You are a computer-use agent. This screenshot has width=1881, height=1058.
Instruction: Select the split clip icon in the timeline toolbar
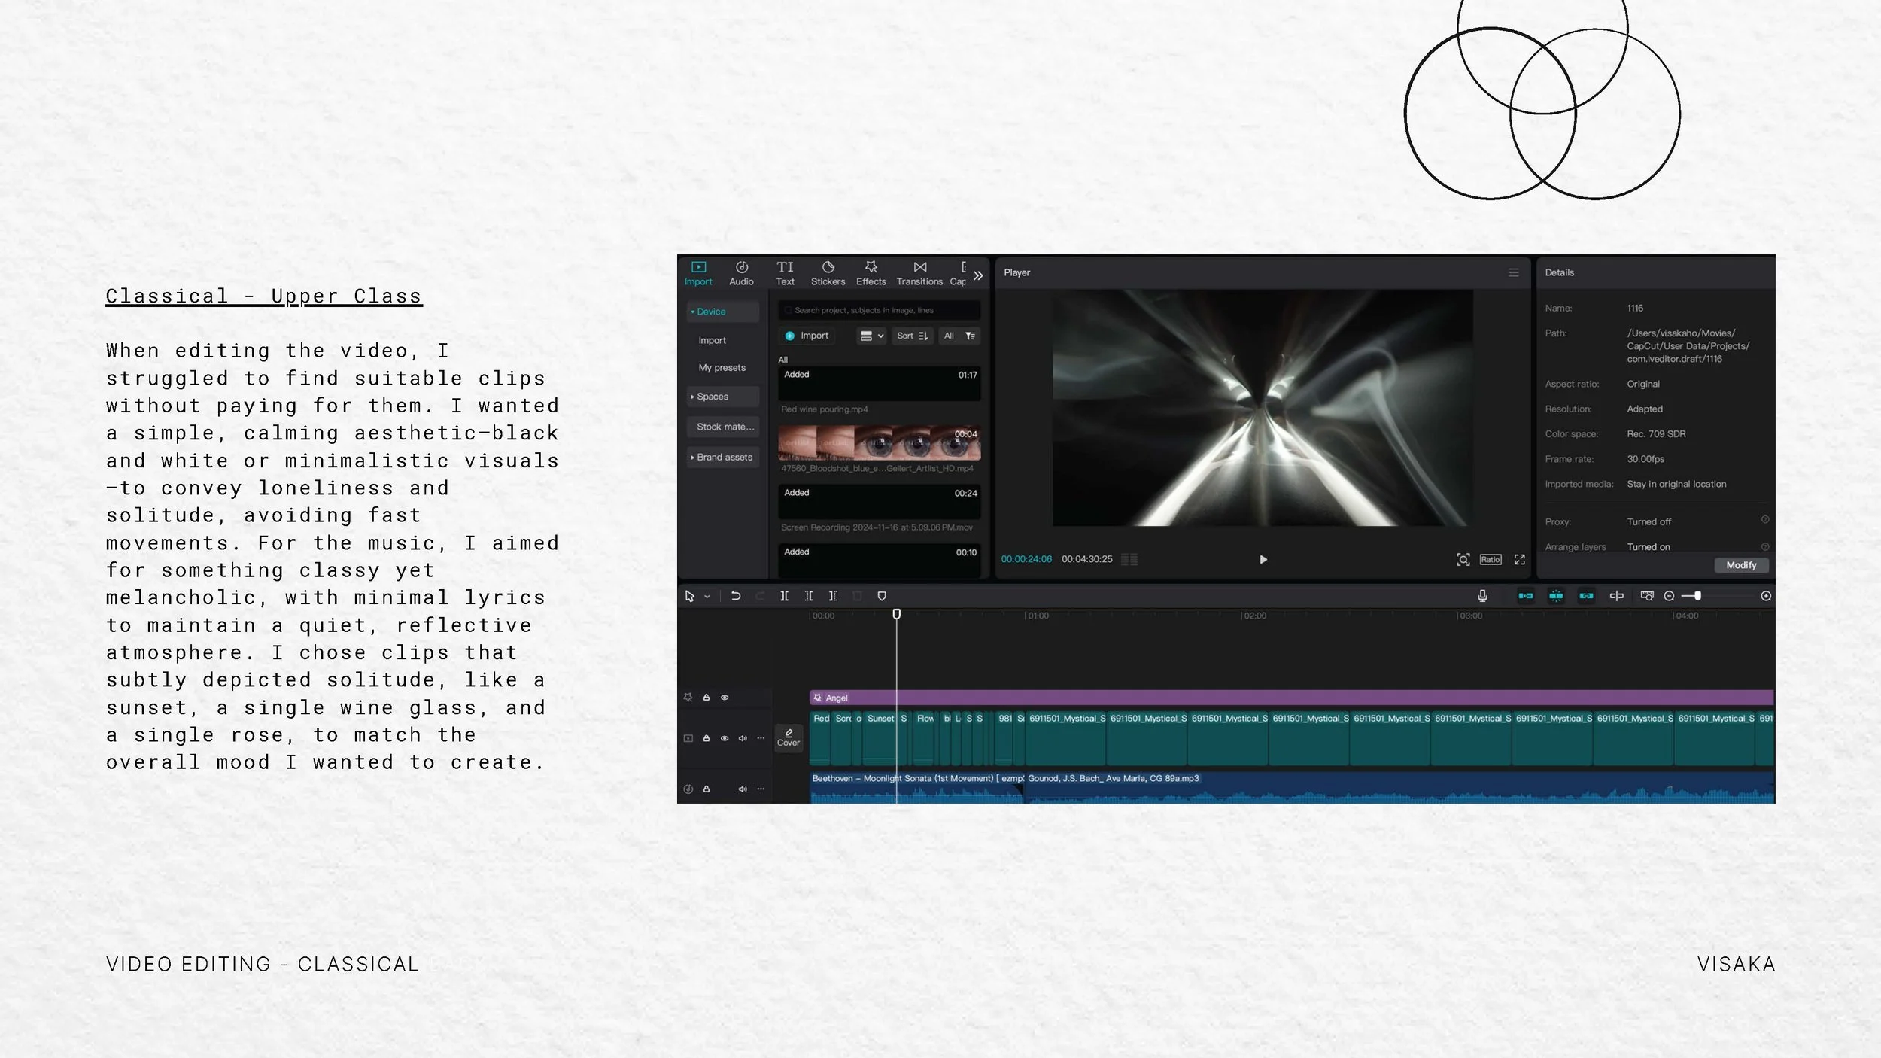pos(785,596)
